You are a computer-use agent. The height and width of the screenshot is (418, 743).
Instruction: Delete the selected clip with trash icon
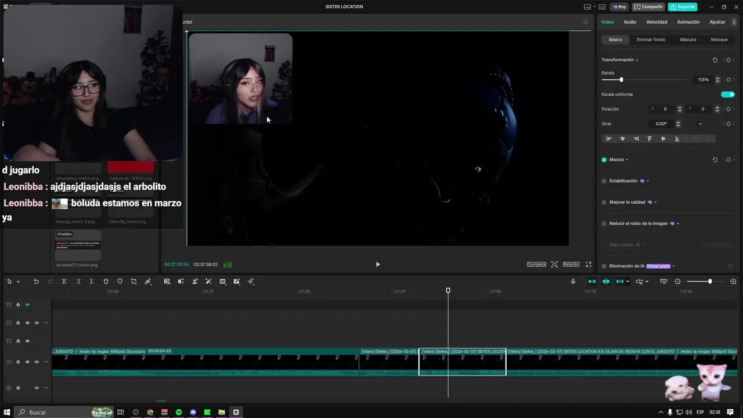coord(106,282)
